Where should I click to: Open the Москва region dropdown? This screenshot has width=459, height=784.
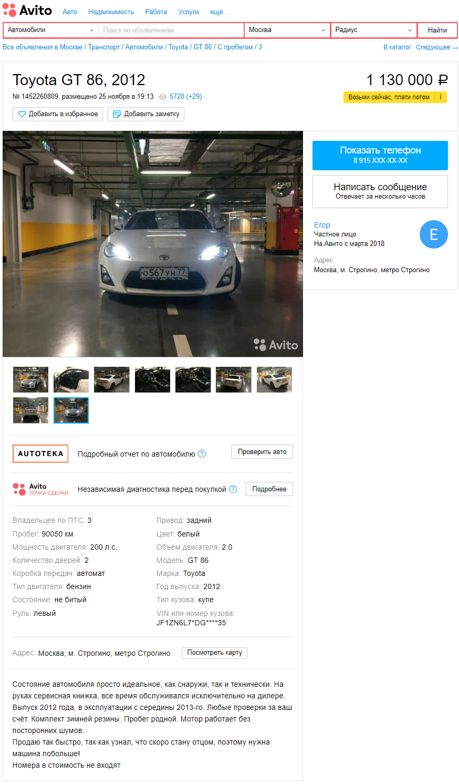click(x=287, y=30)
